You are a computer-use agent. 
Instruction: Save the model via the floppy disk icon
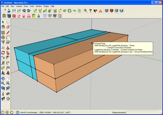point(14,11)
